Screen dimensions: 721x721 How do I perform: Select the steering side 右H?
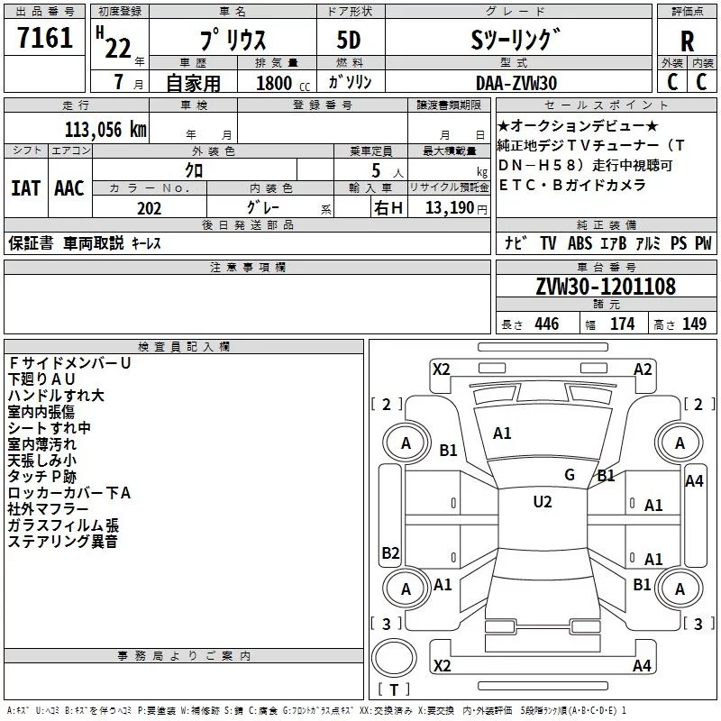[x=388, y=208]
